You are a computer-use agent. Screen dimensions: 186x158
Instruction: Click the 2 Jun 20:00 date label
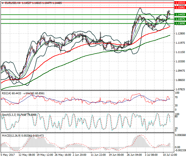(79, 155)
